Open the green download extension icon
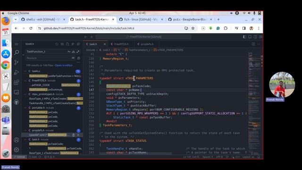Viewport: 302px width, 170px height. pyautogui.click(x=211, y=28)
